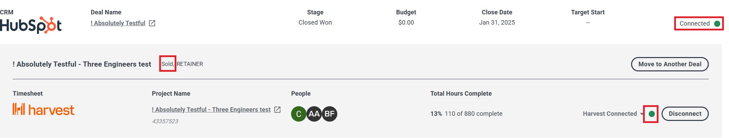Image resolution: width=729 pixels, height=138 pixels.
Task: Open external link icon next to Harvest project name
Action: click(x=278, y=110)
